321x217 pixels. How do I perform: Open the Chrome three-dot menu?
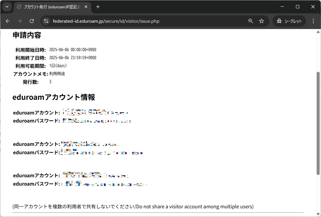pyautogui.click(x=313, y=21)
